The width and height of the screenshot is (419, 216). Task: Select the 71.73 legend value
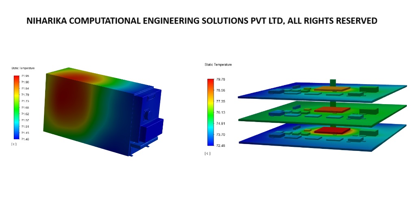pos(25,101)
